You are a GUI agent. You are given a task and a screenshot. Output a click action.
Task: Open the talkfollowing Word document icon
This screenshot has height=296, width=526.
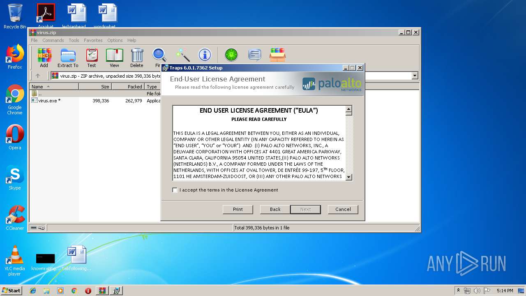[77, 258]
